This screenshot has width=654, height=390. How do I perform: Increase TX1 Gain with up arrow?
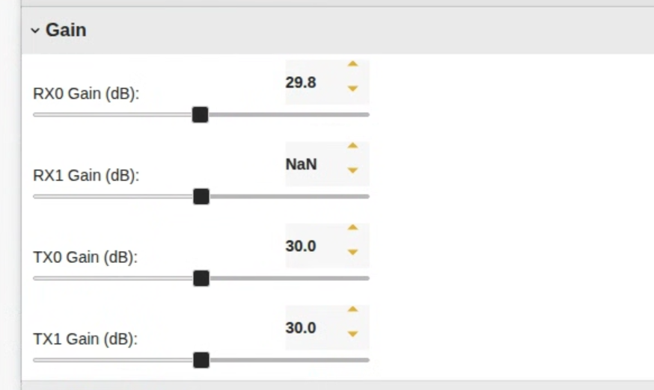pos(353,309)
